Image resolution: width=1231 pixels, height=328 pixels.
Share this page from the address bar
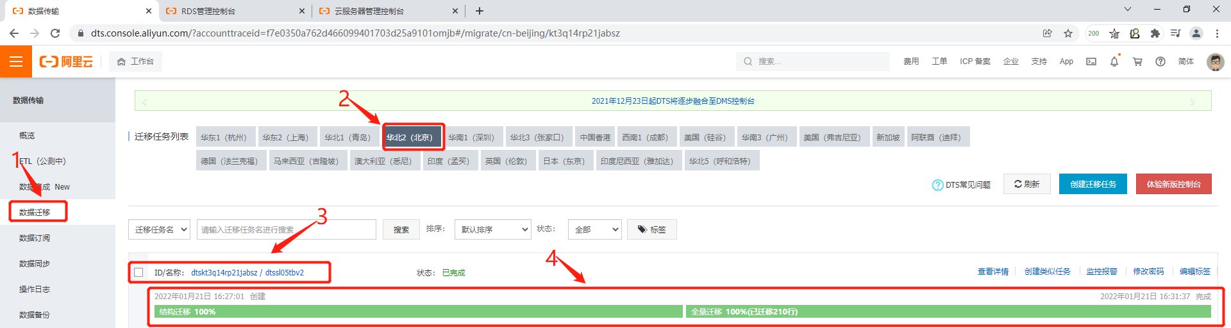(1048, 33)
